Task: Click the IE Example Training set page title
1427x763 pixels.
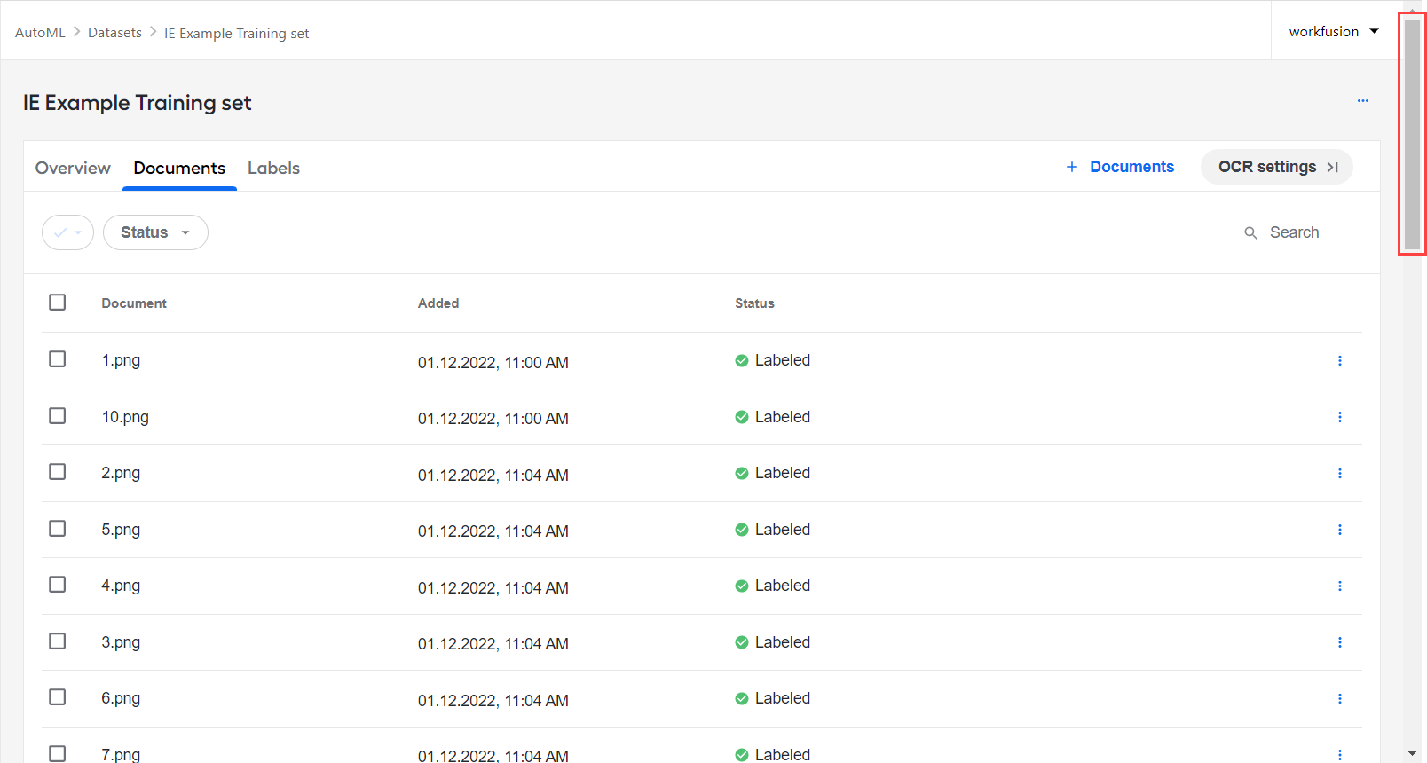Action: [138, 103]
